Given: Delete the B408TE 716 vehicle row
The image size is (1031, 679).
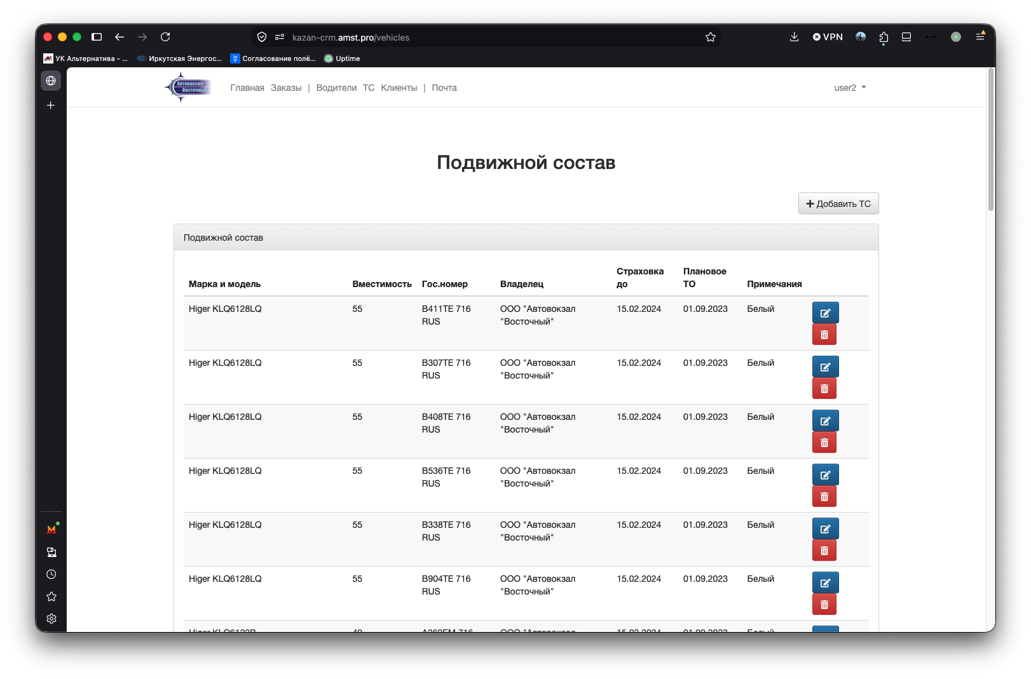Looking at the screenshot, I should pos(824,443).
